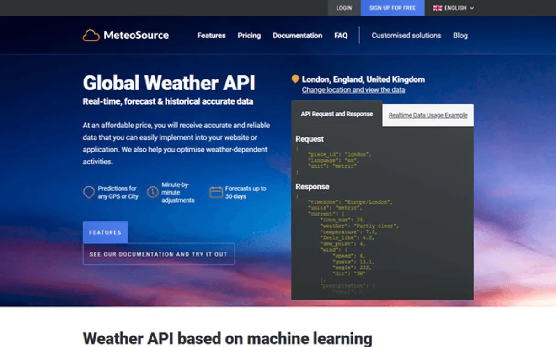Viewport: 556px width, 347px height.
Task: Select the API Request and Response tab
Action: click(337, 114)
